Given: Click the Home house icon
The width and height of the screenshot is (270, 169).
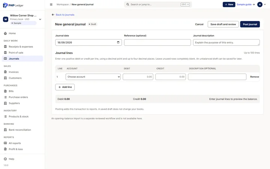Looking at the screenshot, I should click(x=5, y=33).
